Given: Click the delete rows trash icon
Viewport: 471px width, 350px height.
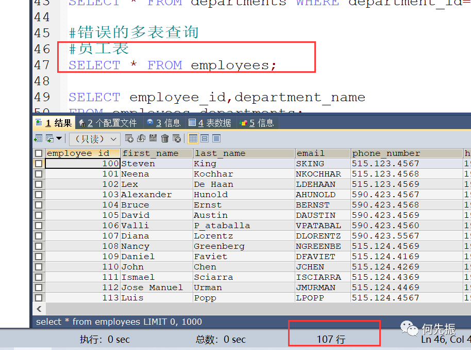Looking at the screenshot, I should [165, 138].
